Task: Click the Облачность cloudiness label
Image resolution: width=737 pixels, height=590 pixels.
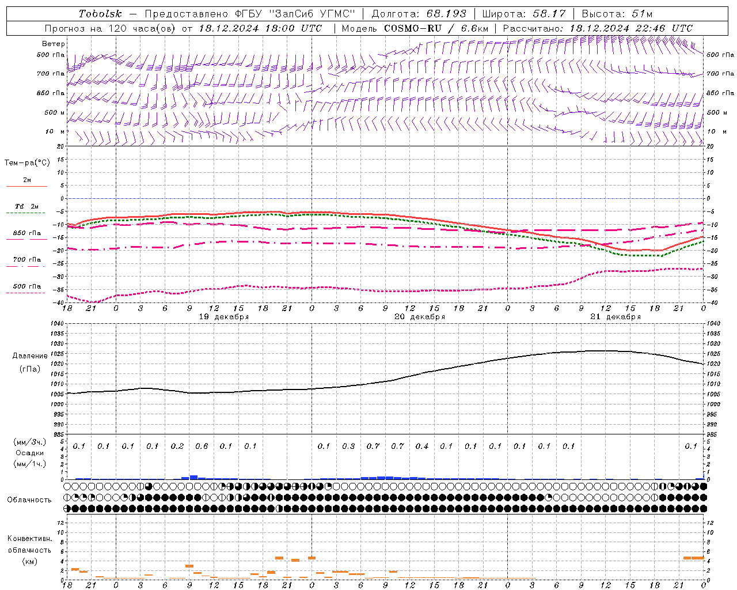Action: 29,500
